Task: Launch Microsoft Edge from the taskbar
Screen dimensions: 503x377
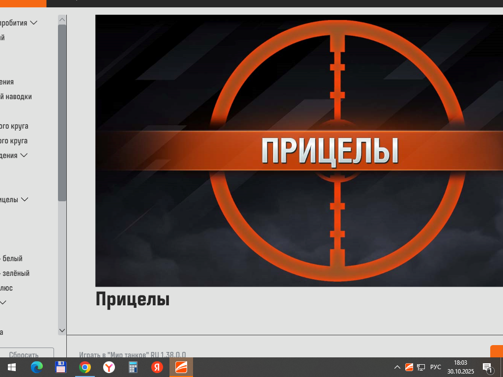Action: [36, 367]
